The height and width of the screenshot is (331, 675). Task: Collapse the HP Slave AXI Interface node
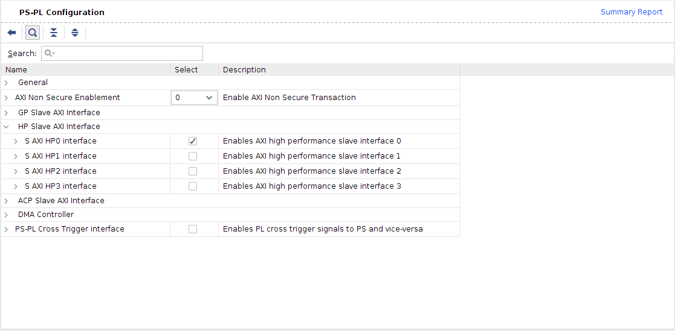(x=6, y=127)
